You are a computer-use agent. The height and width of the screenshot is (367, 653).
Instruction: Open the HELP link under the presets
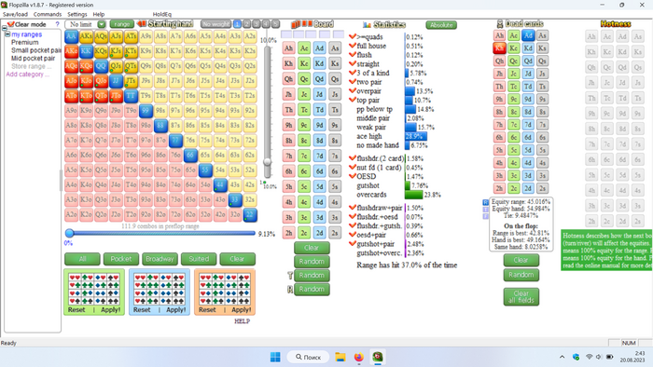[x=242, y=320]
